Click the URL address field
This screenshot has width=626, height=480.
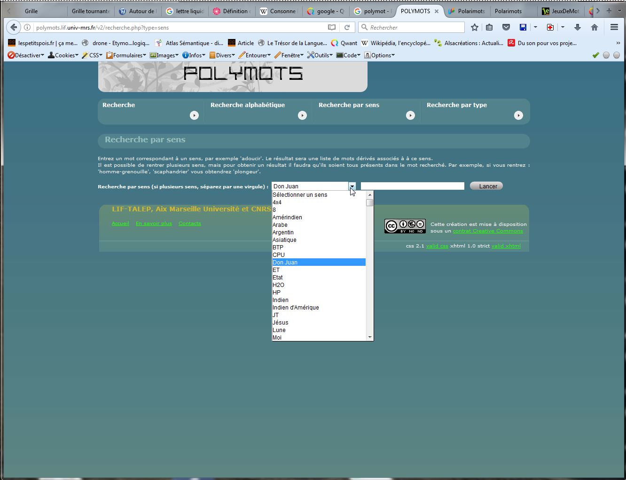click(x=179, y=27)
